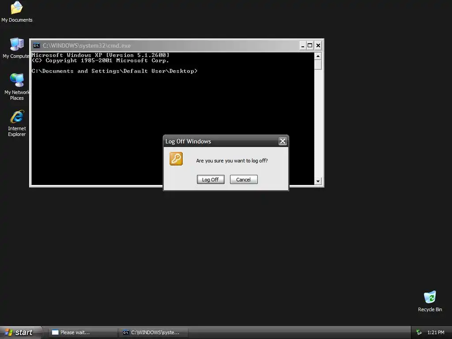Confirm with the Log Off button
452x339 pixels.
click(211, 179)
